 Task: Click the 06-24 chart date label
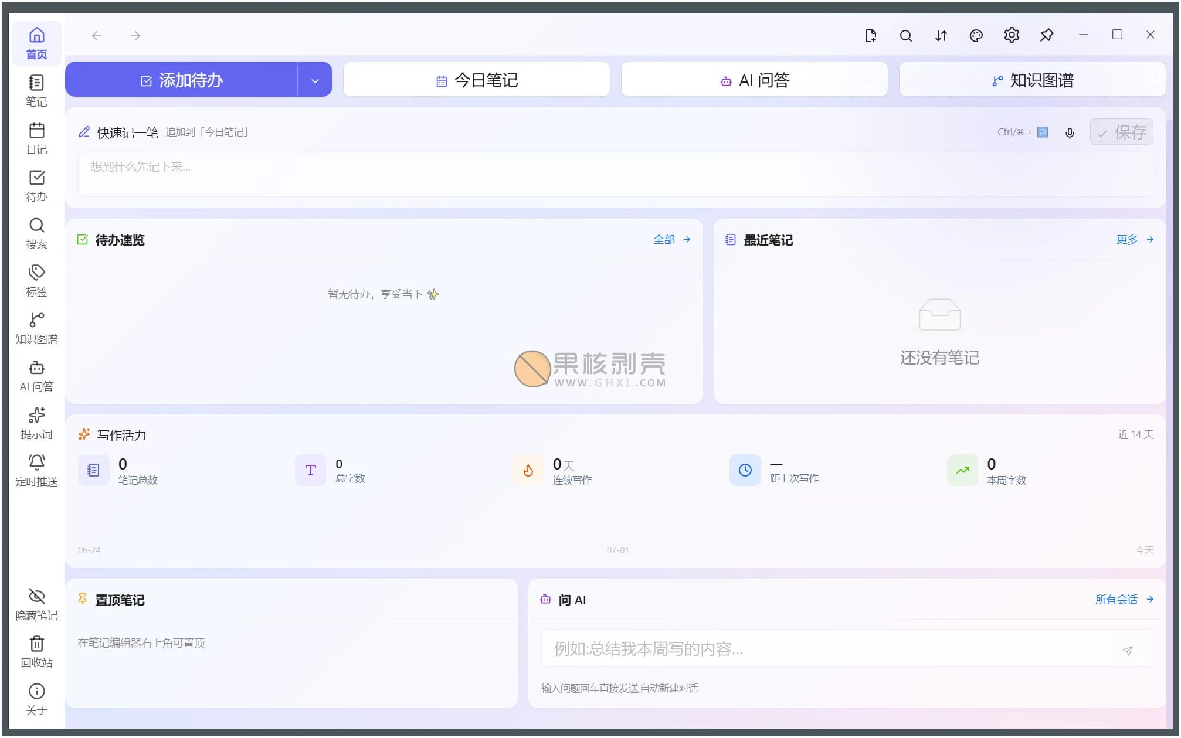point(89,550)
